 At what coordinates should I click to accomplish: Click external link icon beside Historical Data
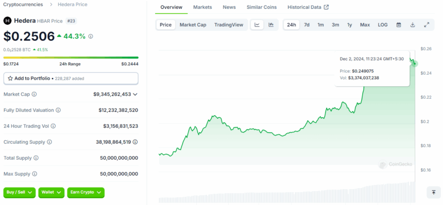(x=326, y=7)
